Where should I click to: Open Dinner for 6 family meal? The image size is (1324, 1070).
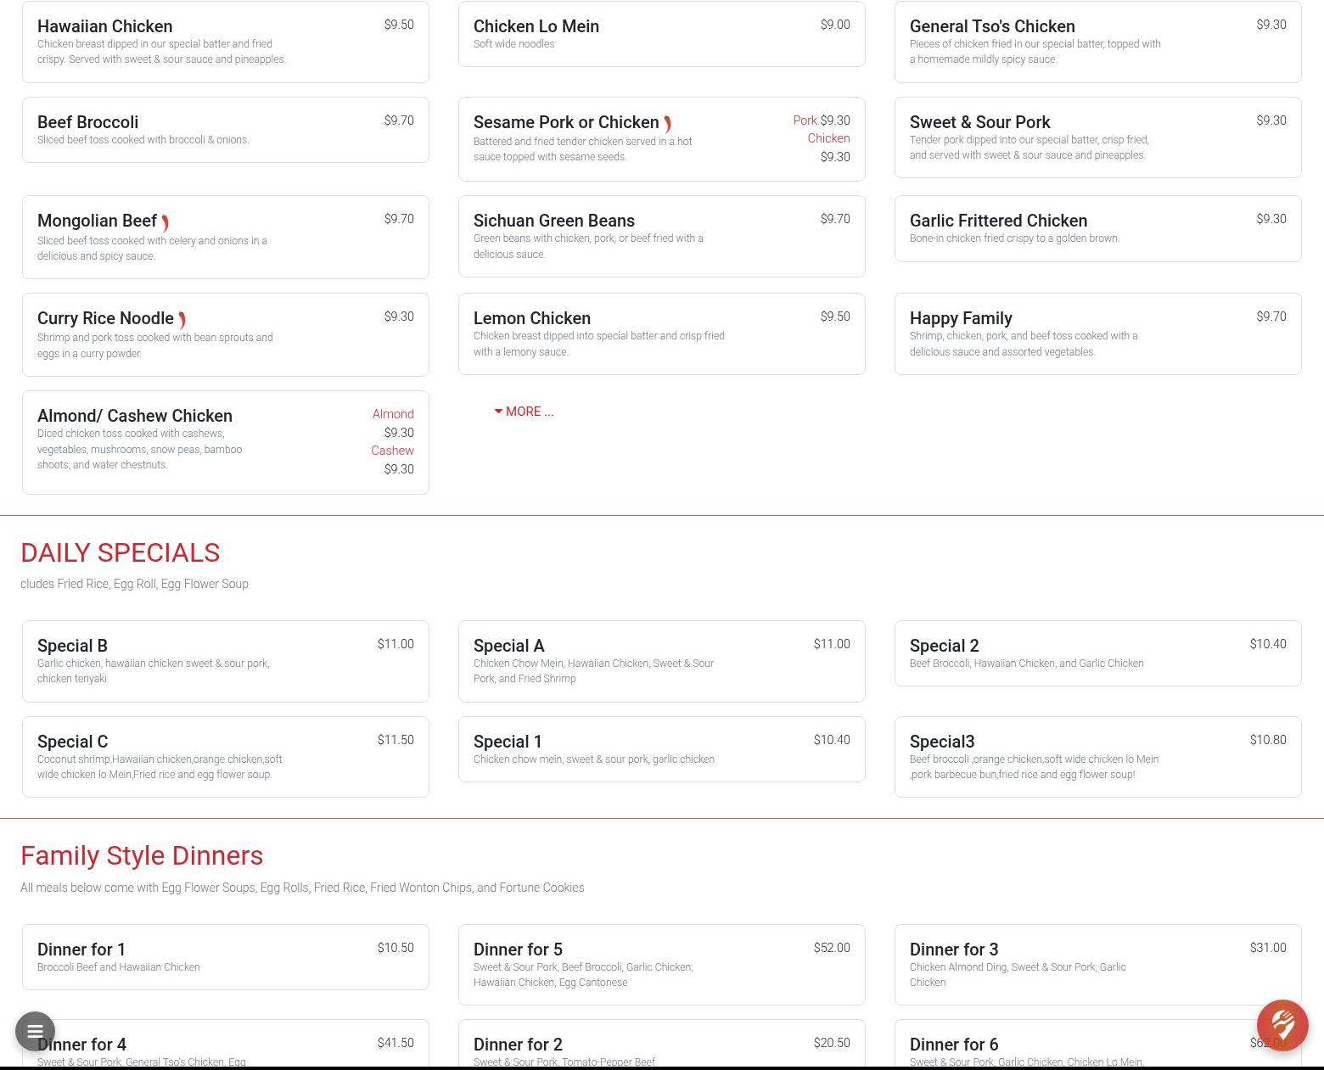pyautogui.click(x=1098, y=1044)
